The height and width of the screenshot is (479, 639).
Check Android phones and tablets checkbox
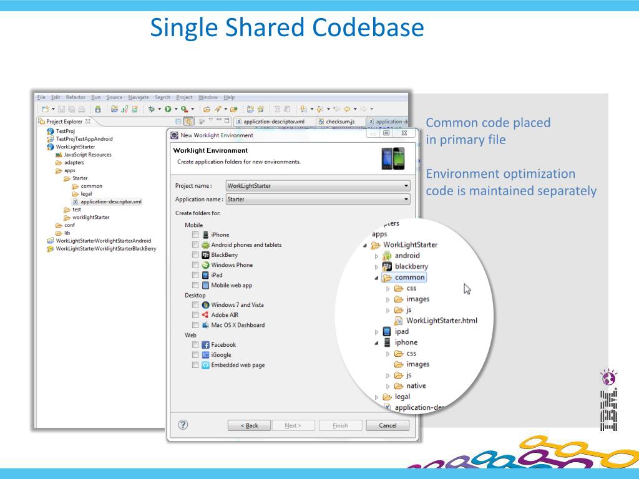click(x=195, y=244)
